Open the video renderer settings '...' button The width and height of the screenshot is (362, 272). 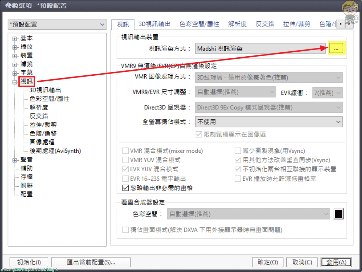336,48
